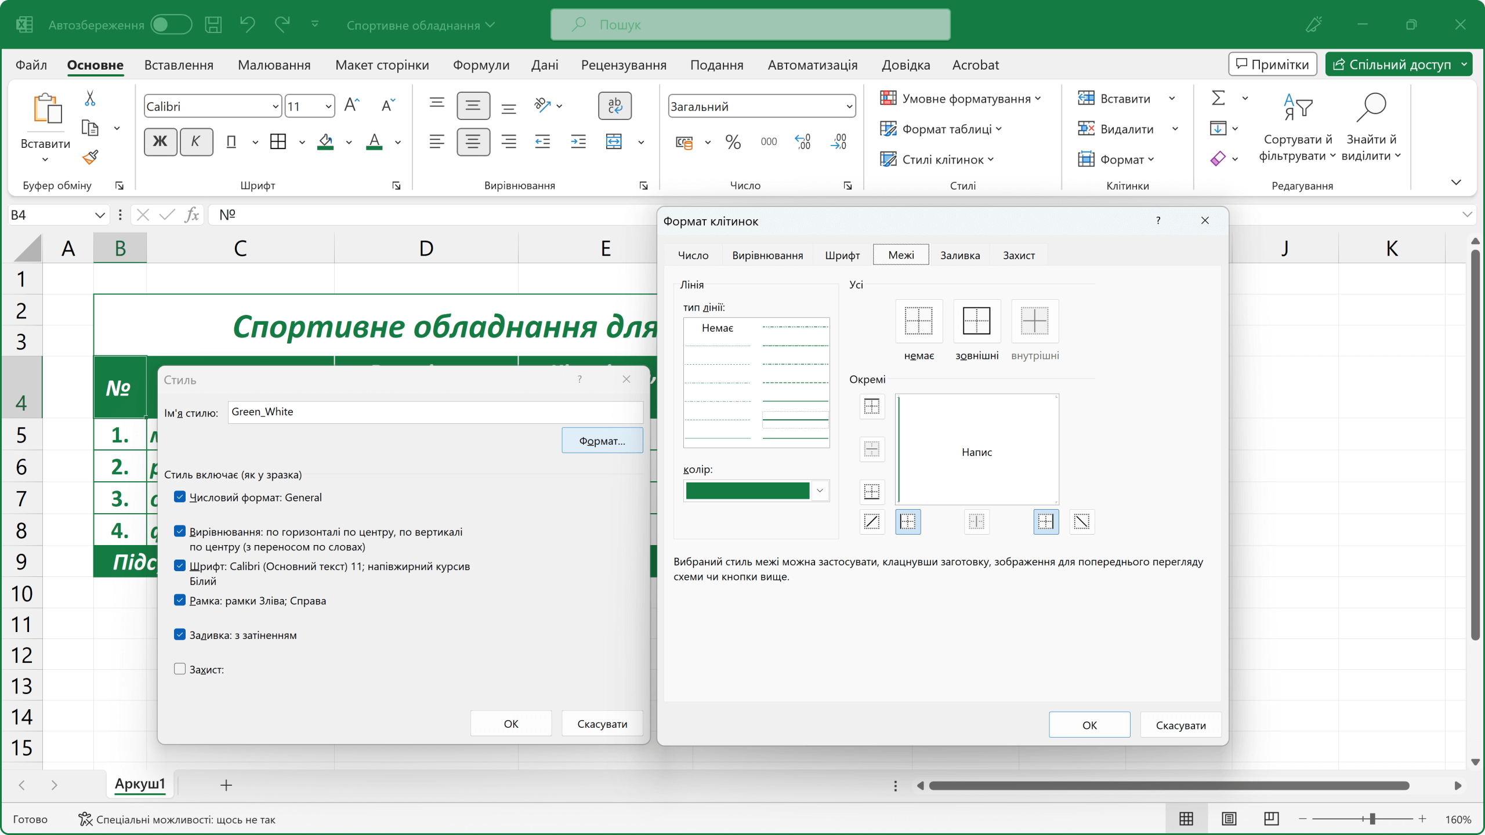Screen dimensions: 1485x835
Task: Open the Формули ribbon tab
Action: click(480, 65)
